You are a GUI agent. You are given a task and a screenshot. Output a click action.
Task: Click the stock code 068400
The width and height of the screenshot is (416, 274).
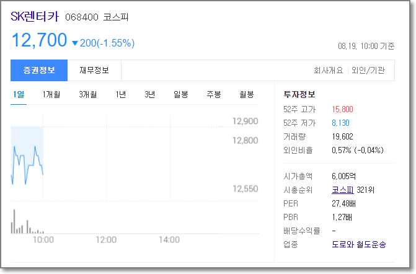pos(82,17)
